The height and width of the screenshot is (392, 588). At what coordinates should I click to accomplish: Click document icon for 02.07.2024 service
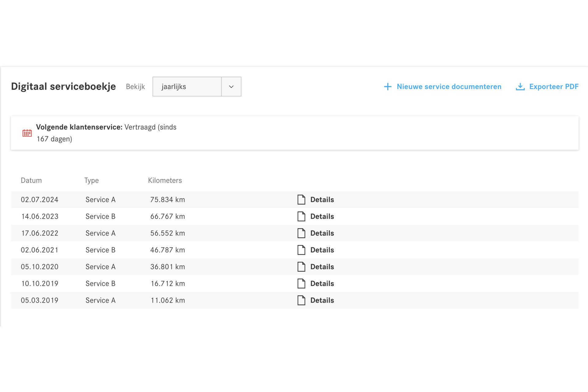click(x=301, y=200)
